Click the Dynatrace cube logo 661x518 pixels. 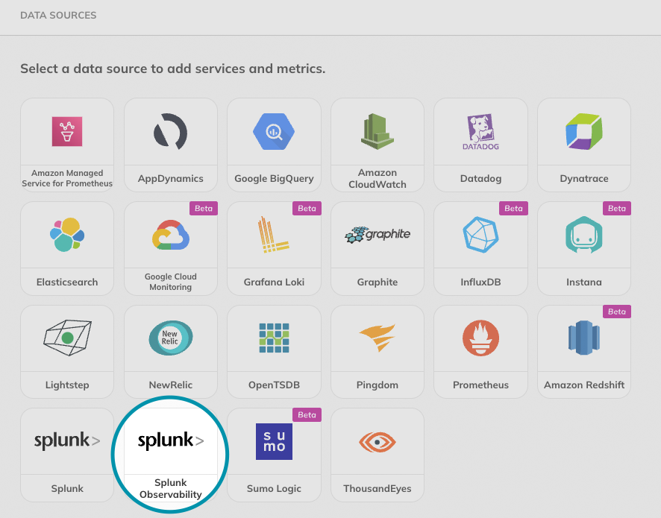583,131
